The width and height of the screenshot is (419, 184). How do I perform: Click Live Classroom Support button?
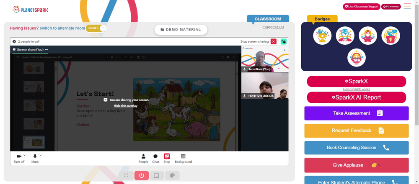(x=361, y=6)
